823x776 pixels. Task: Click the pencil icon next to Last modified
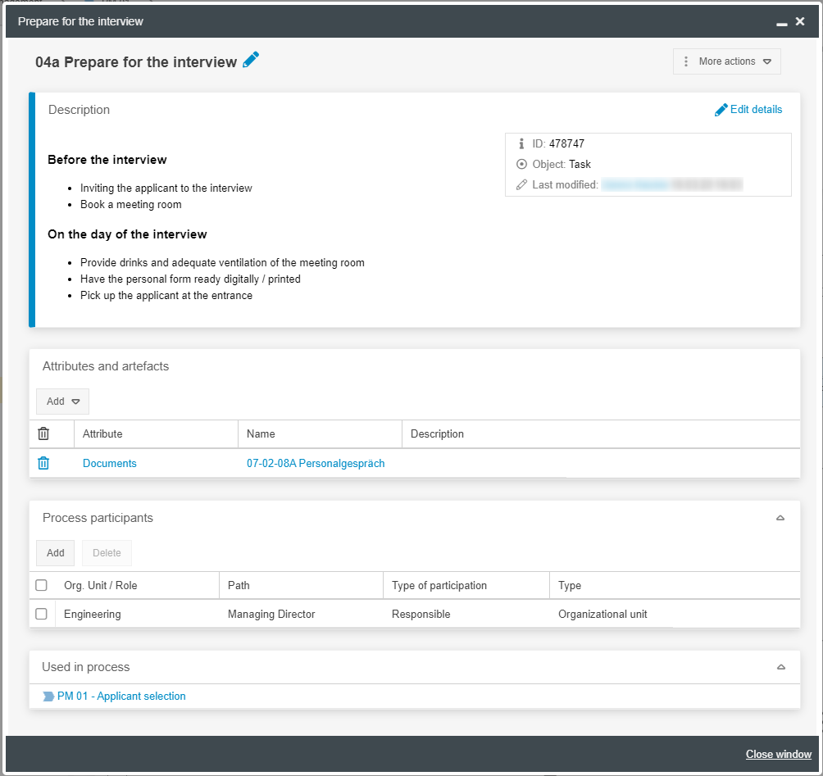click(x=521, y=184)
